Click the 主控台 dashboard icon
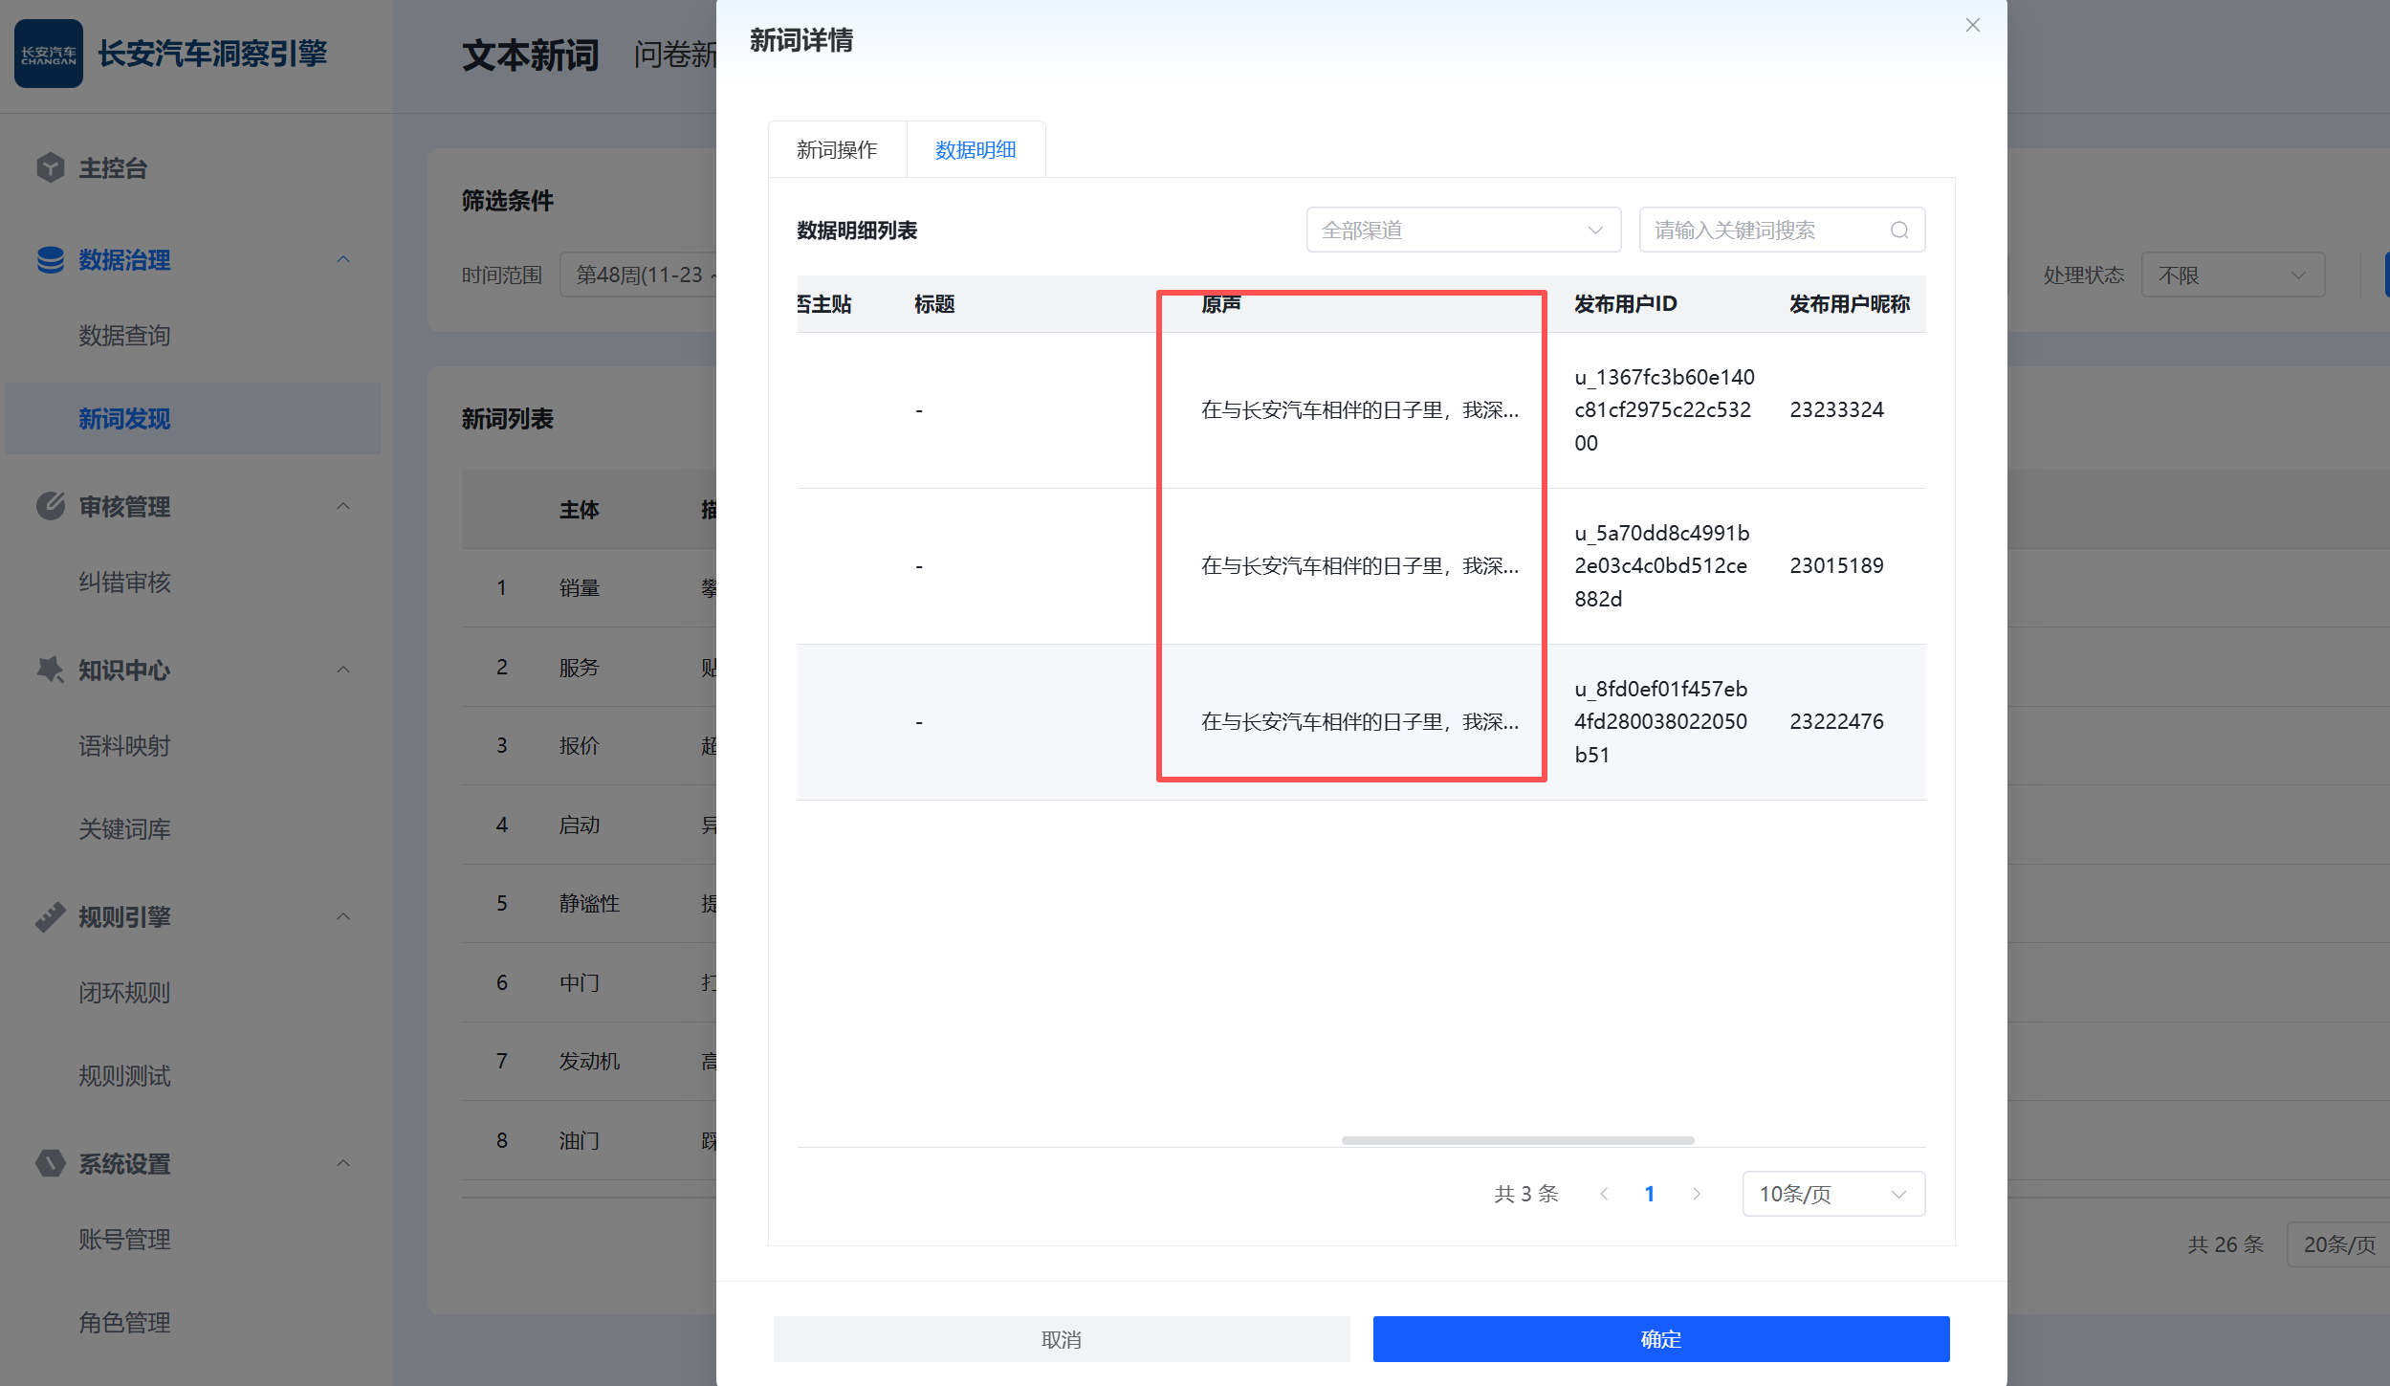Viewport: 2390px width, 1386px height. coord(50,167)
